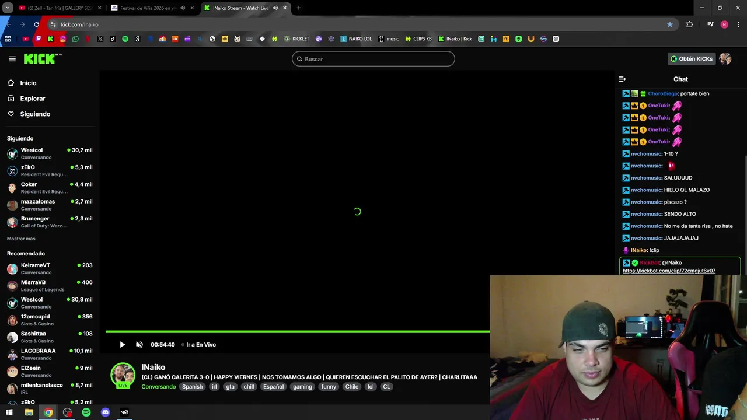Expand the list with Mostrar más

coord(21,239)
